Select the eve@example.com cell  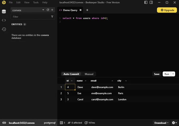(x=102, y=93)
